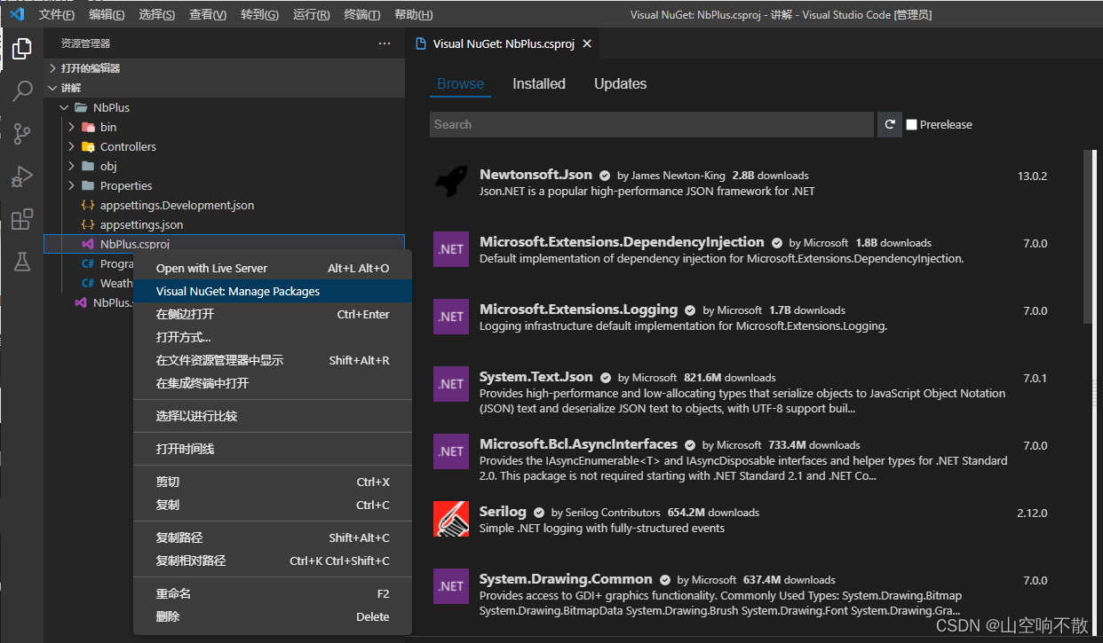The image size is (1103, 643).
Task: Open the 帮助(H) menu
Action: [x=413, y=15]
